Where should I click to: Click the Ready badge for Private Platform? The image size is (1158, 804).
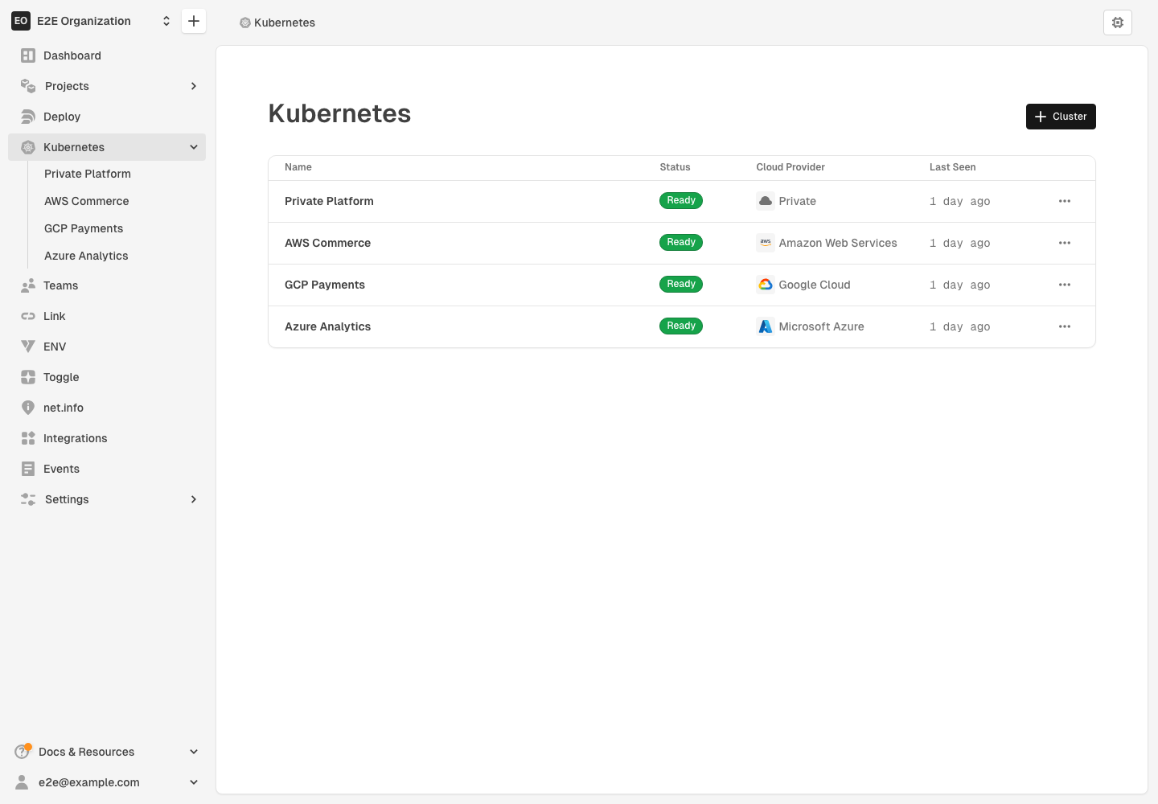[x=681, y=200]
